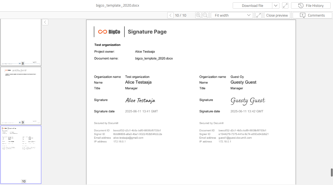Click the BigCo logo on the page
The width and height of the screenshot is (333, 185).
pyautogui.click(x=109, y=32)
